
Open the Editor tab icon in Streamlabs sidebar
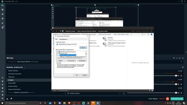(3, 5)
